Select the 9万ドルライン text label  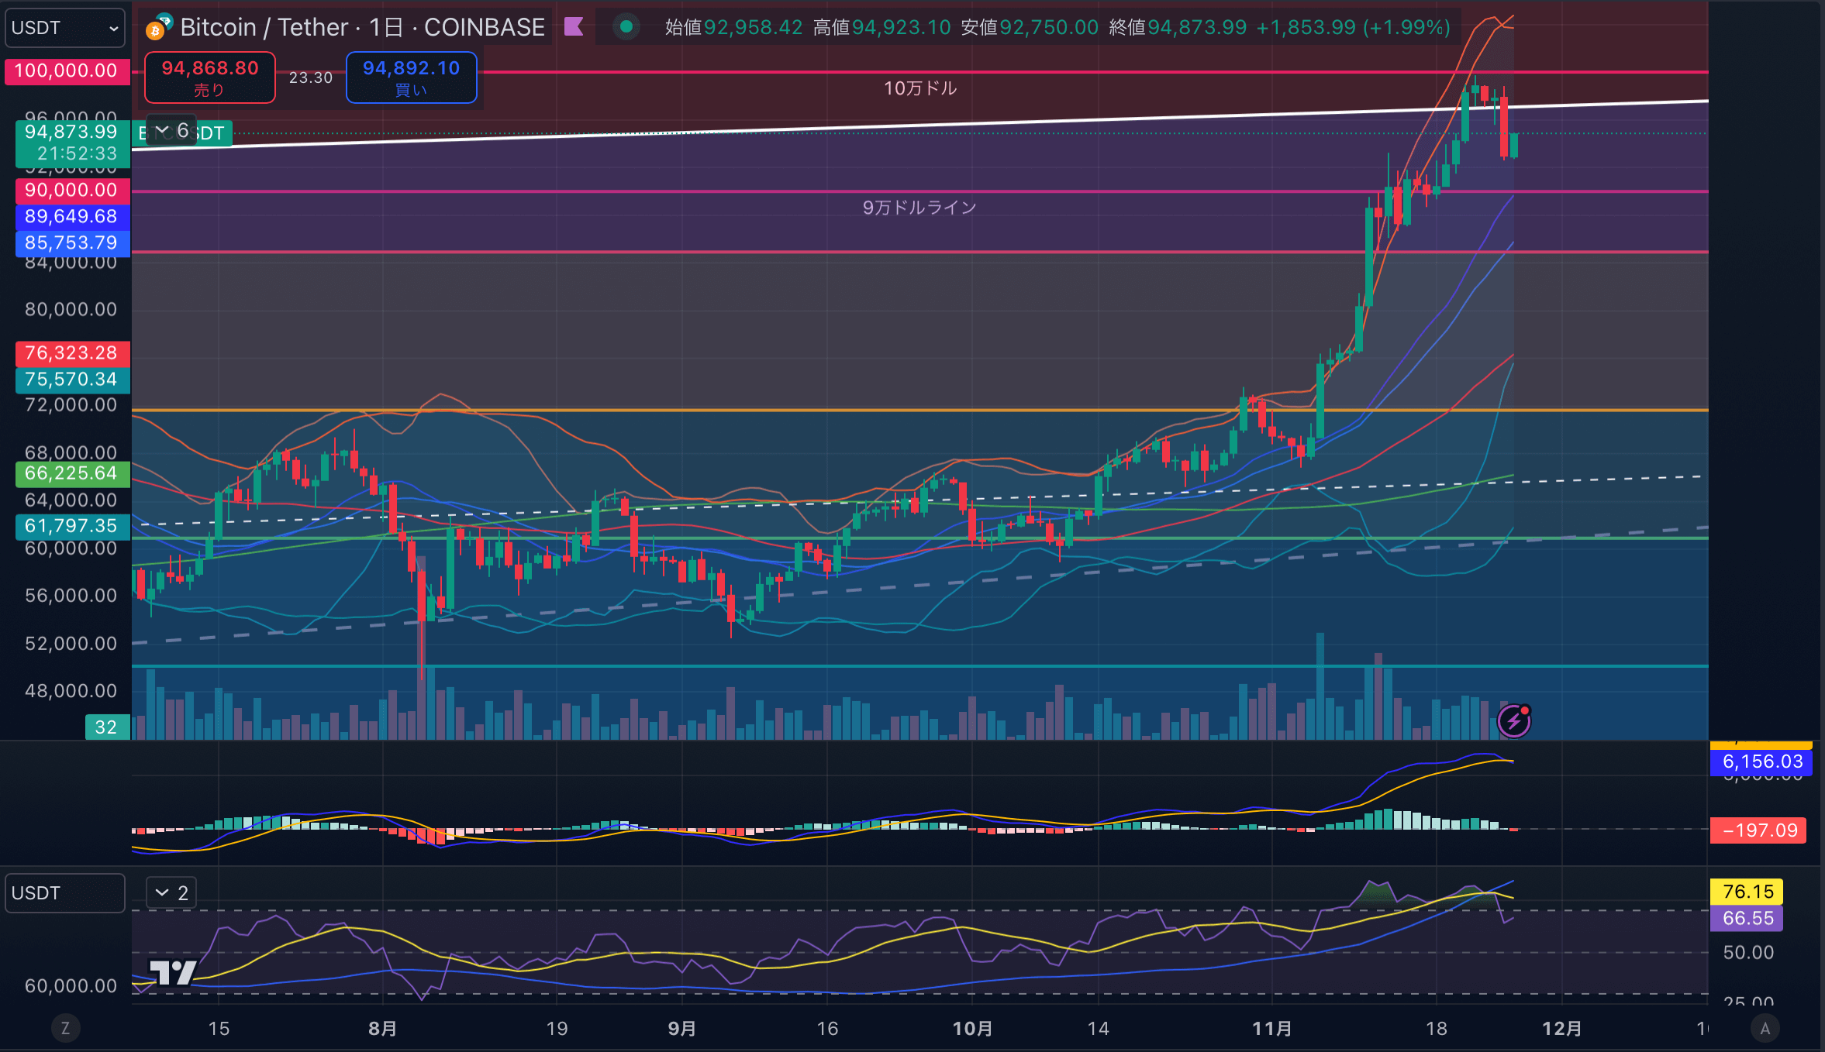(x=919, y=208)
